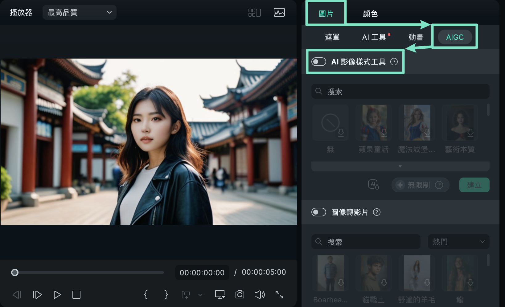Screen dimensions: 505x307
Task: Select the 貓戰士 template thumbnail
Action: point(374,273)
